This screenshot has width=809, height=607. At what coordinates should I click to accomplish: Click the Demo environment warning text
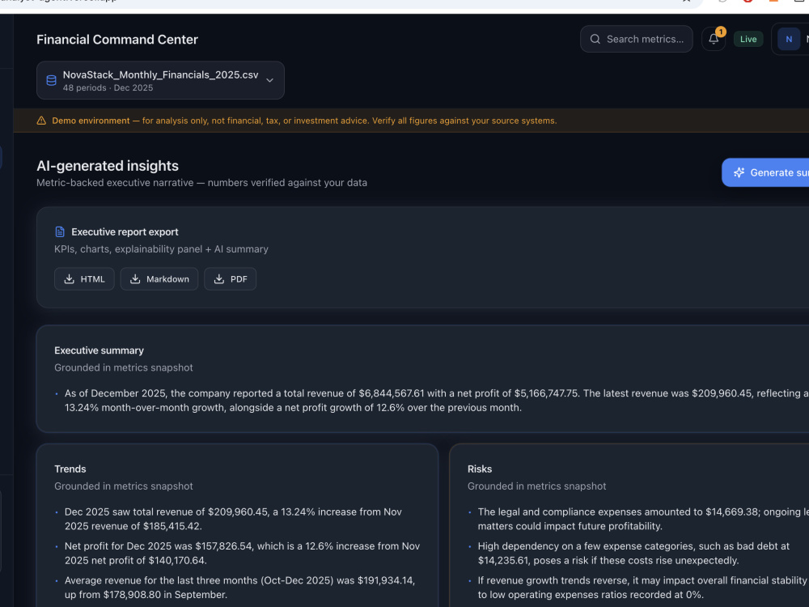coord(304,121)
